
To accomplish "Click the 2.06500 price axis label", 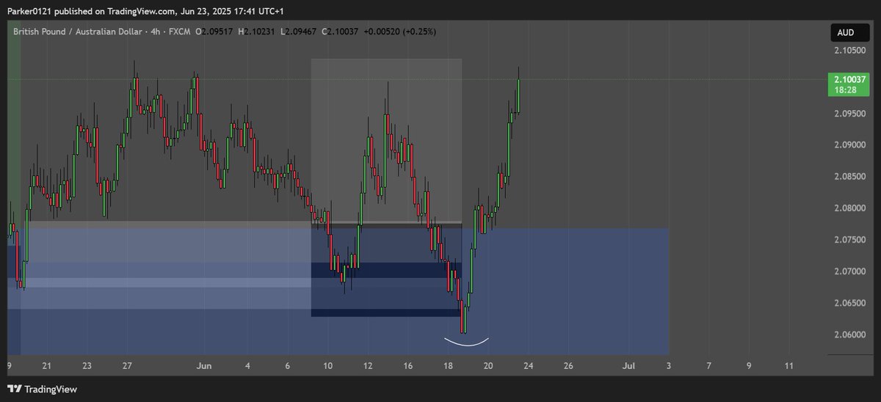I will point(849,303).
